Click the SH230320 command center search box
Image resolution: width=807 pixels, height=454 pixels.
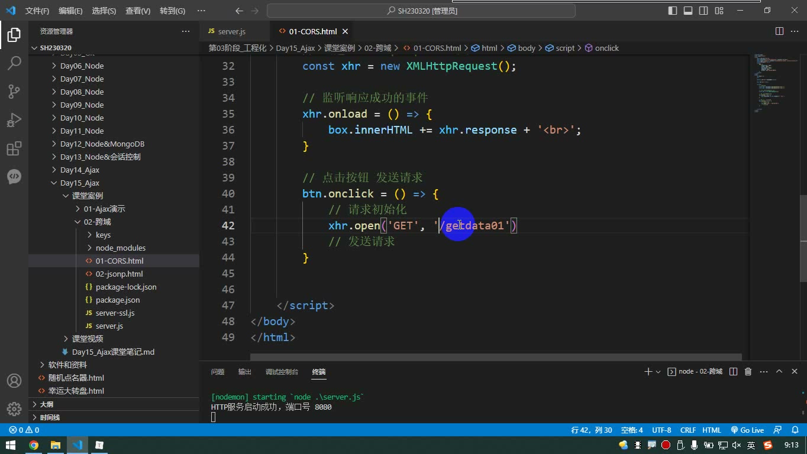click(x=421, y=11)
